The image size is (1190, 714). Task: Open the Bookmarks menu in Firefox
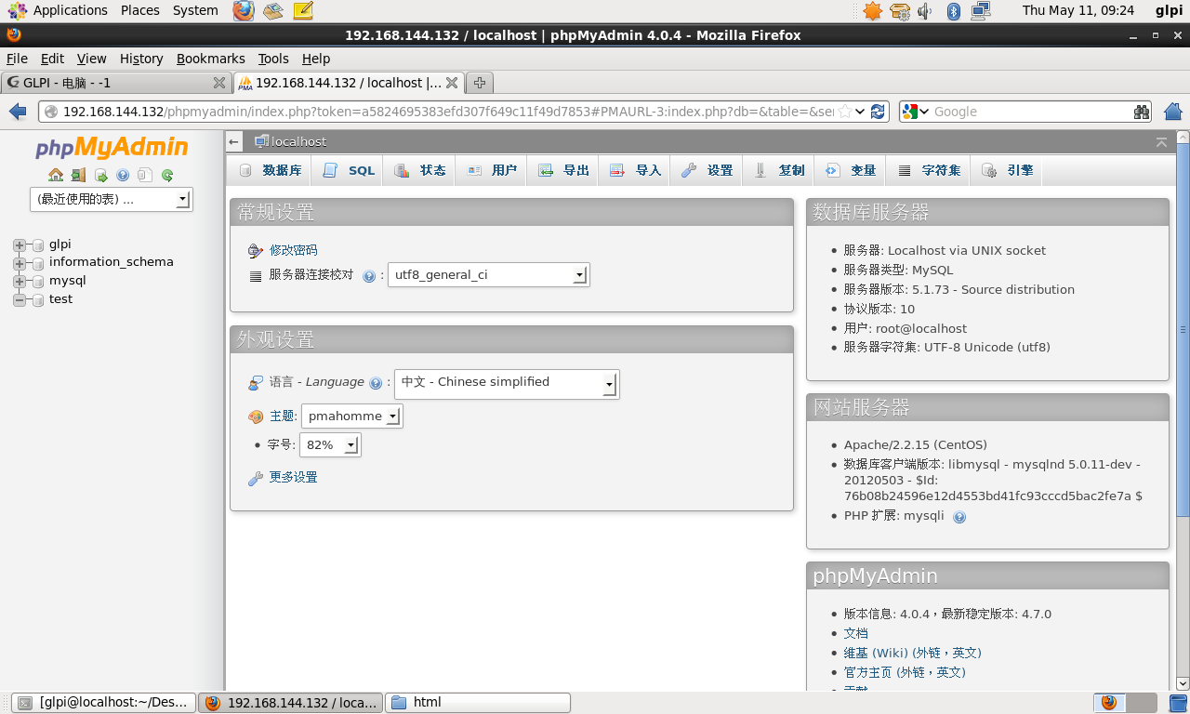click(x=210, y=59)
